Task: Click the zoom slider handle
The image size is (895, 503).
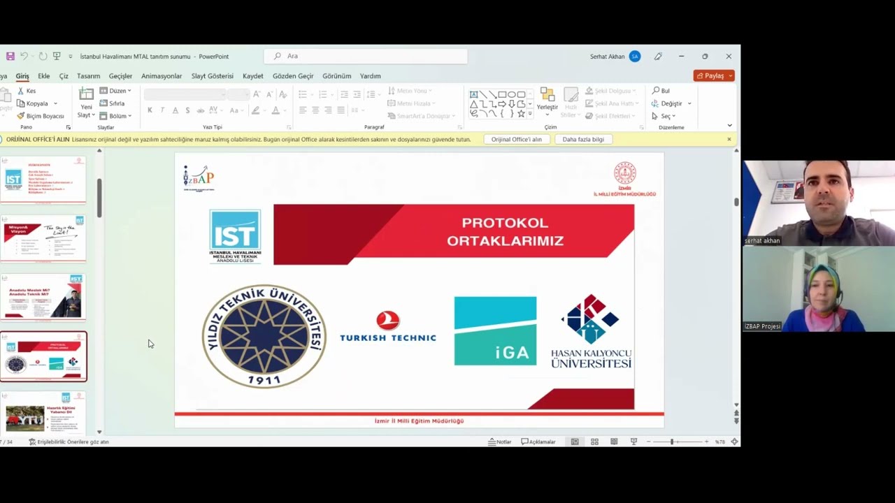Action: [672, 442]
